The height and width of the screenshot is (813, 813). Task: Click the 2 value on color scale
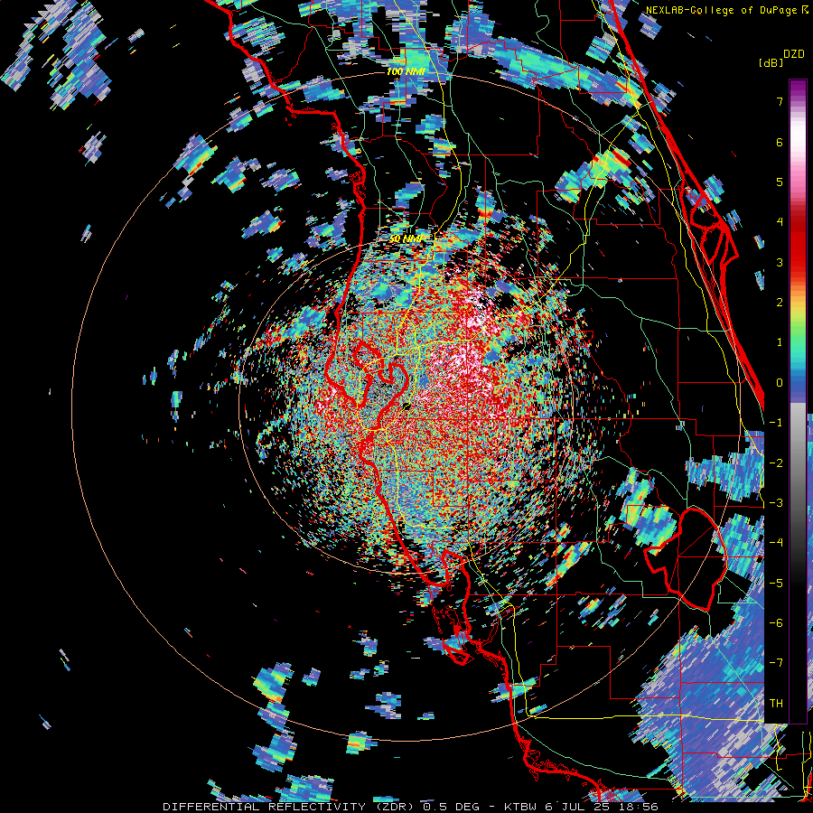point(780,303)
